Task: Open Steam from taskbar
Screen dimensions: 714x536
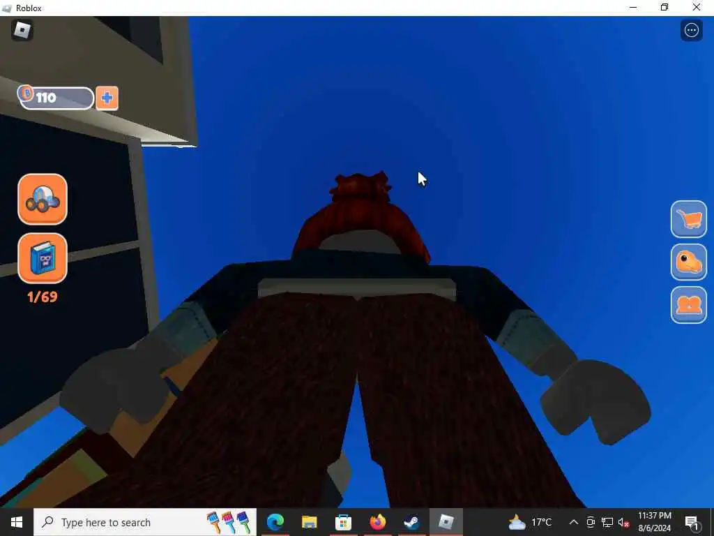Action: [411, 522]
